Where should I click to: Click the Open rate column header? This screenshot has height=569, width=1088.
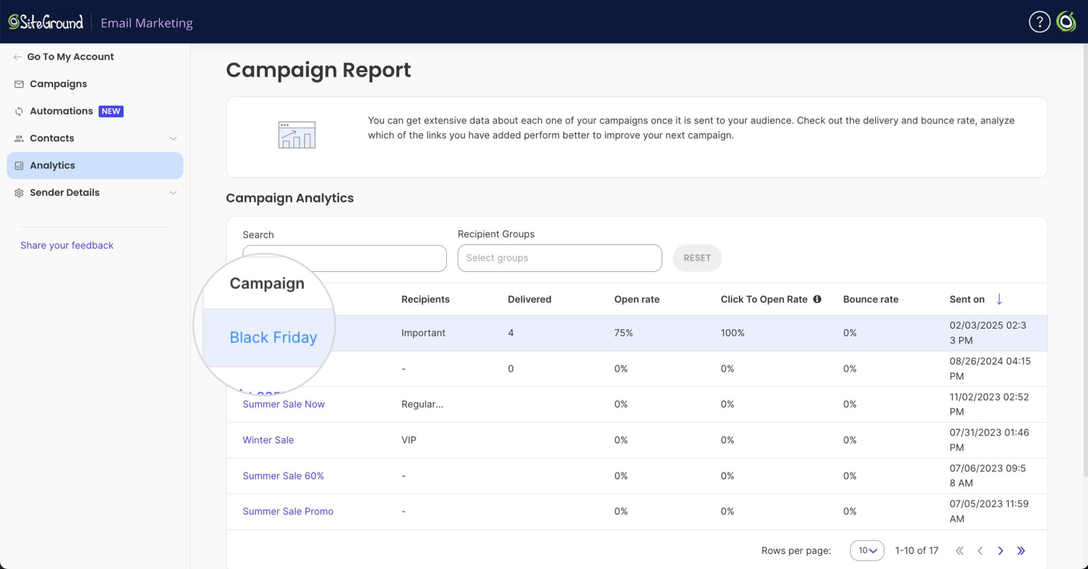coord(637,299)
